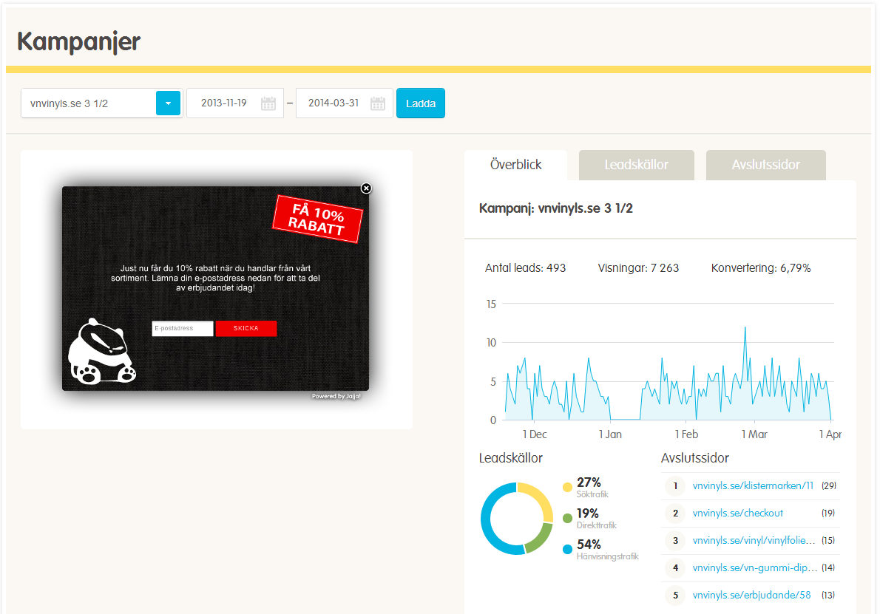Close the popup preview with X icon
The width and height of the screenshot is (880, 614).
366,188
